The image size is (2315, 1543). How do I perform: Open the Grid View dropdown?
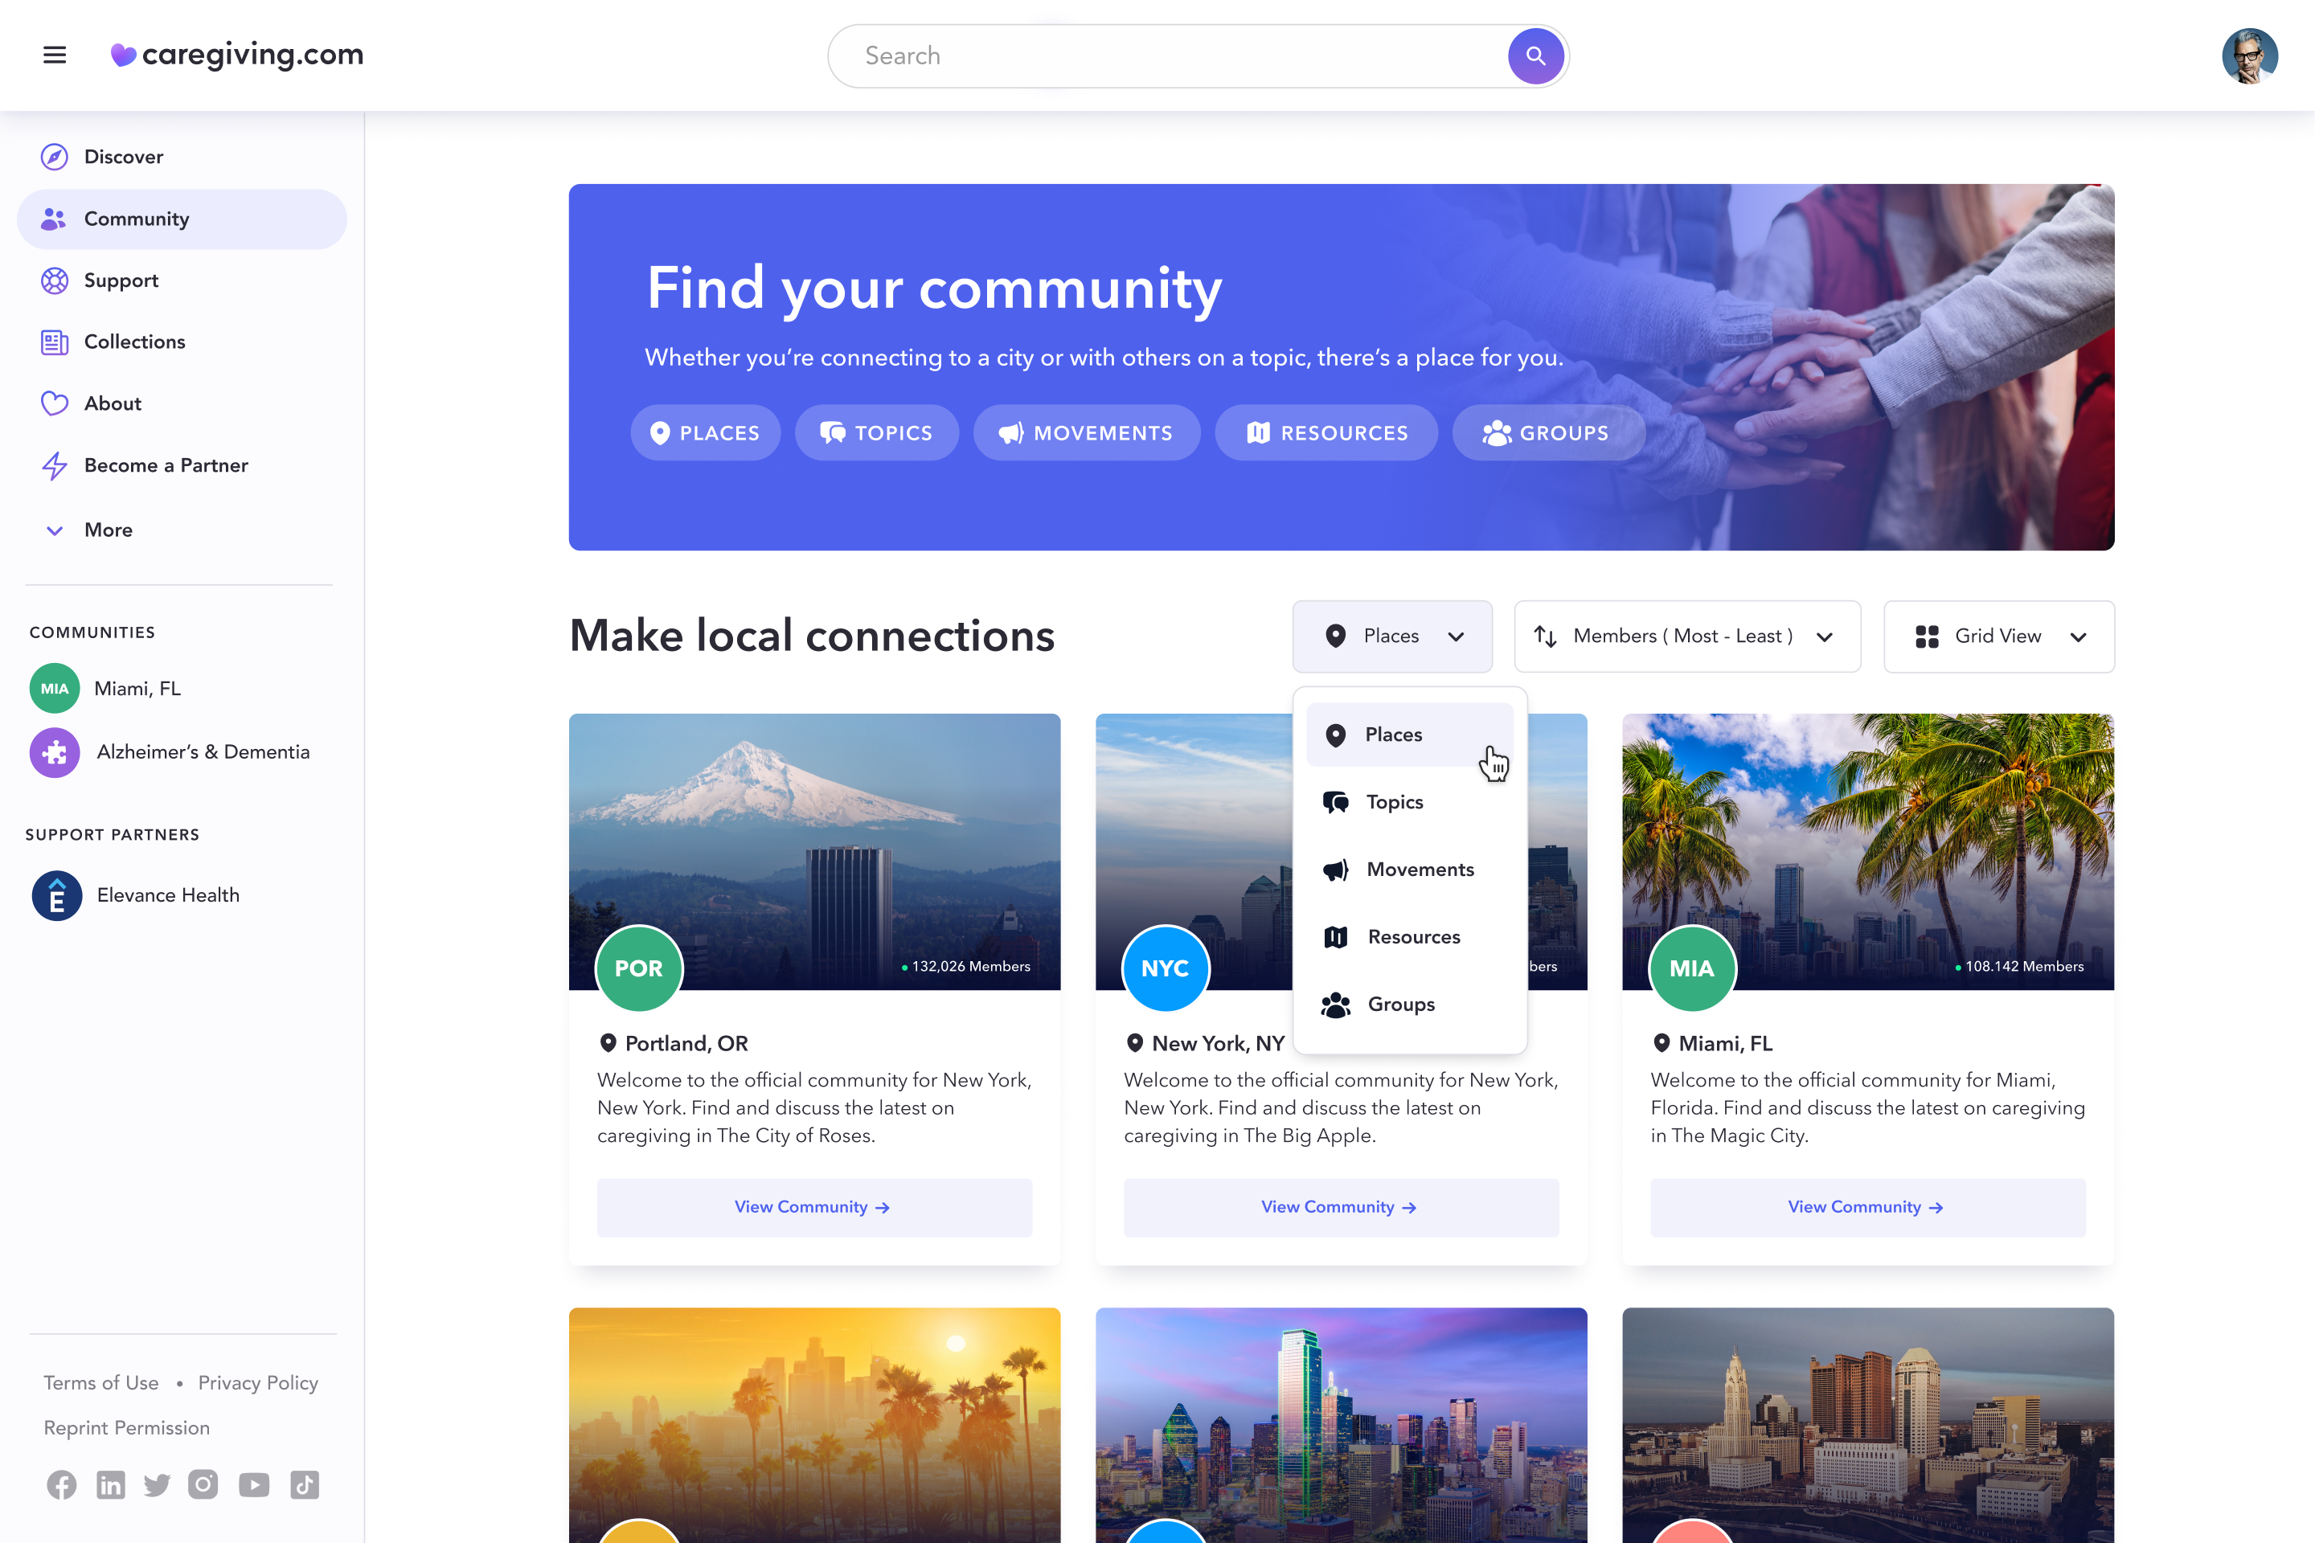(1998, 636)
